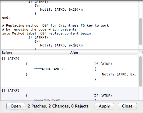Apply the patches with Apply button
This screenshot has width=143, height=113.
pyautogui.click(x=104, y=106)
